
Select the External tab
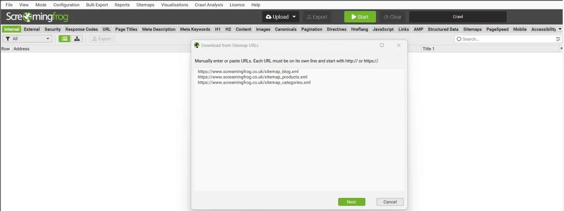point(32,29)
